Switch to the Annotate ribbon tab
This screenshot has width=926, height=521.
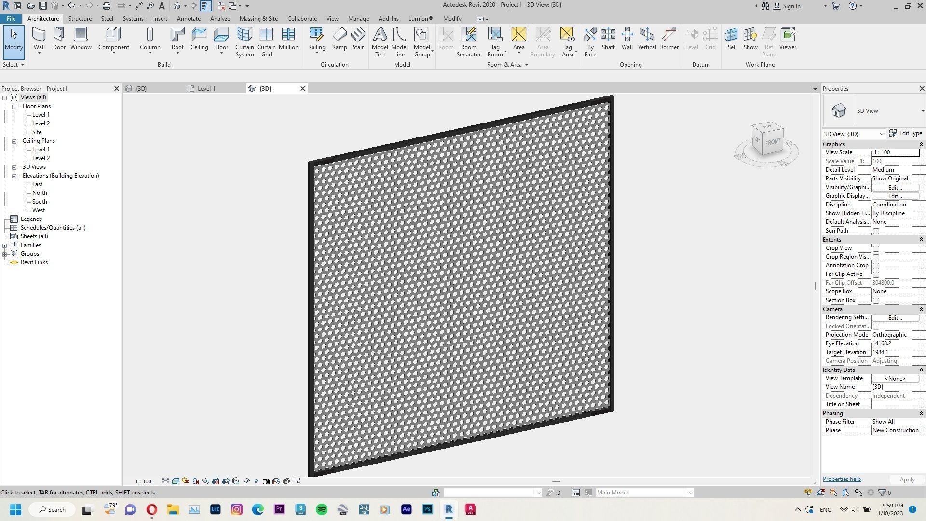(x=189, y=18)
